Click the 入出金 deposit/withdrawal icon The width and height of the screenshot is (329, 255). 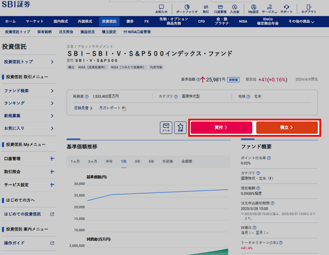coord(234,9)
